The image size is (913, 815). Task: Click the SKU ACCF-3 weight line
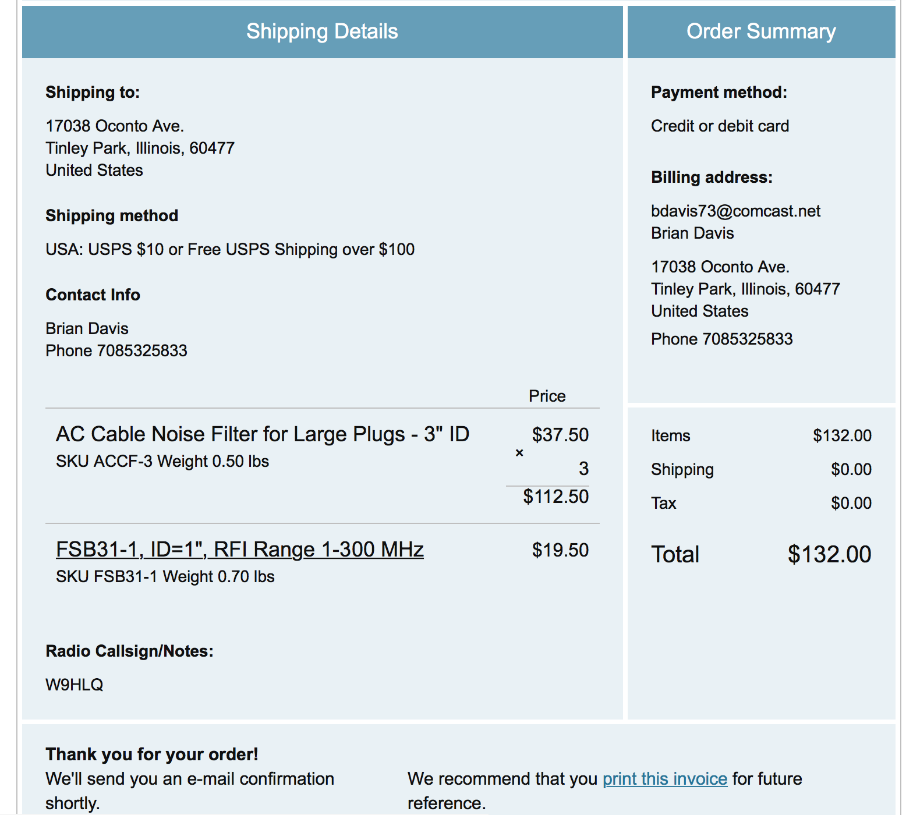pos(162,461)
